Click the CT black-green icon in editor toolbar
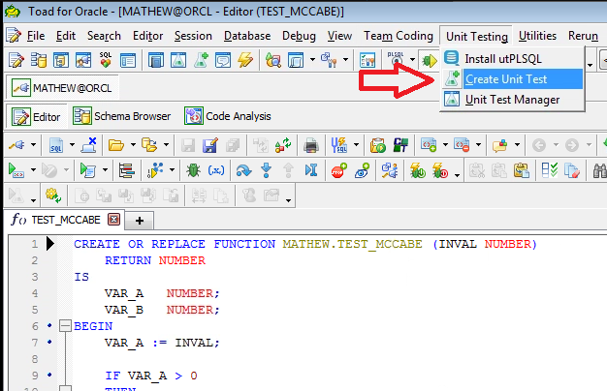 point(400,145)
